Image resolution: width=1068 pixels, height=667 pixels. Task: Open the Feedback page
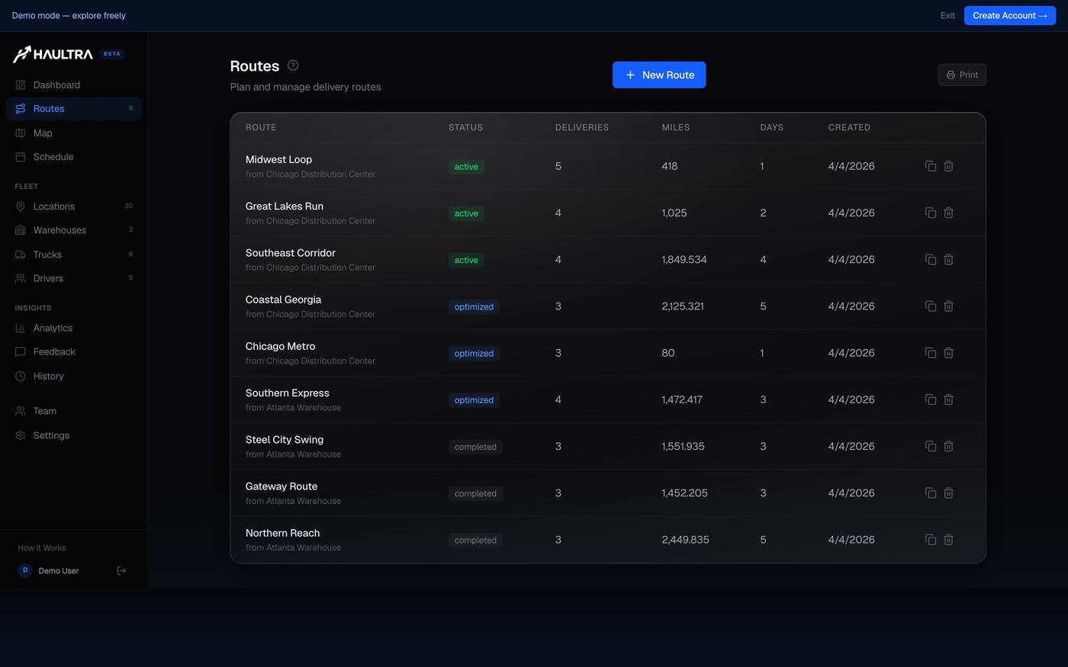[x=73, y=352]
